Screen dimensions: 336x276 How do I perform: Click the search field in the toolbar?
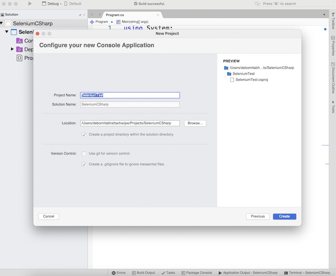pyautogui.click(x=294, y=4)
